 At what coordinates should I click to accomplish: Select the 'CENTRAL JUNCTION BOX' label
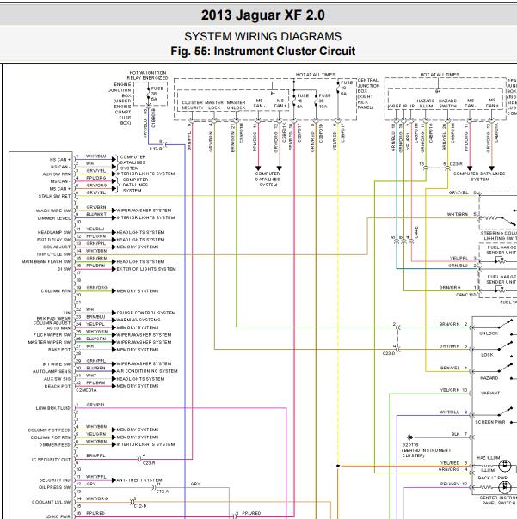[x=368, y=85]
